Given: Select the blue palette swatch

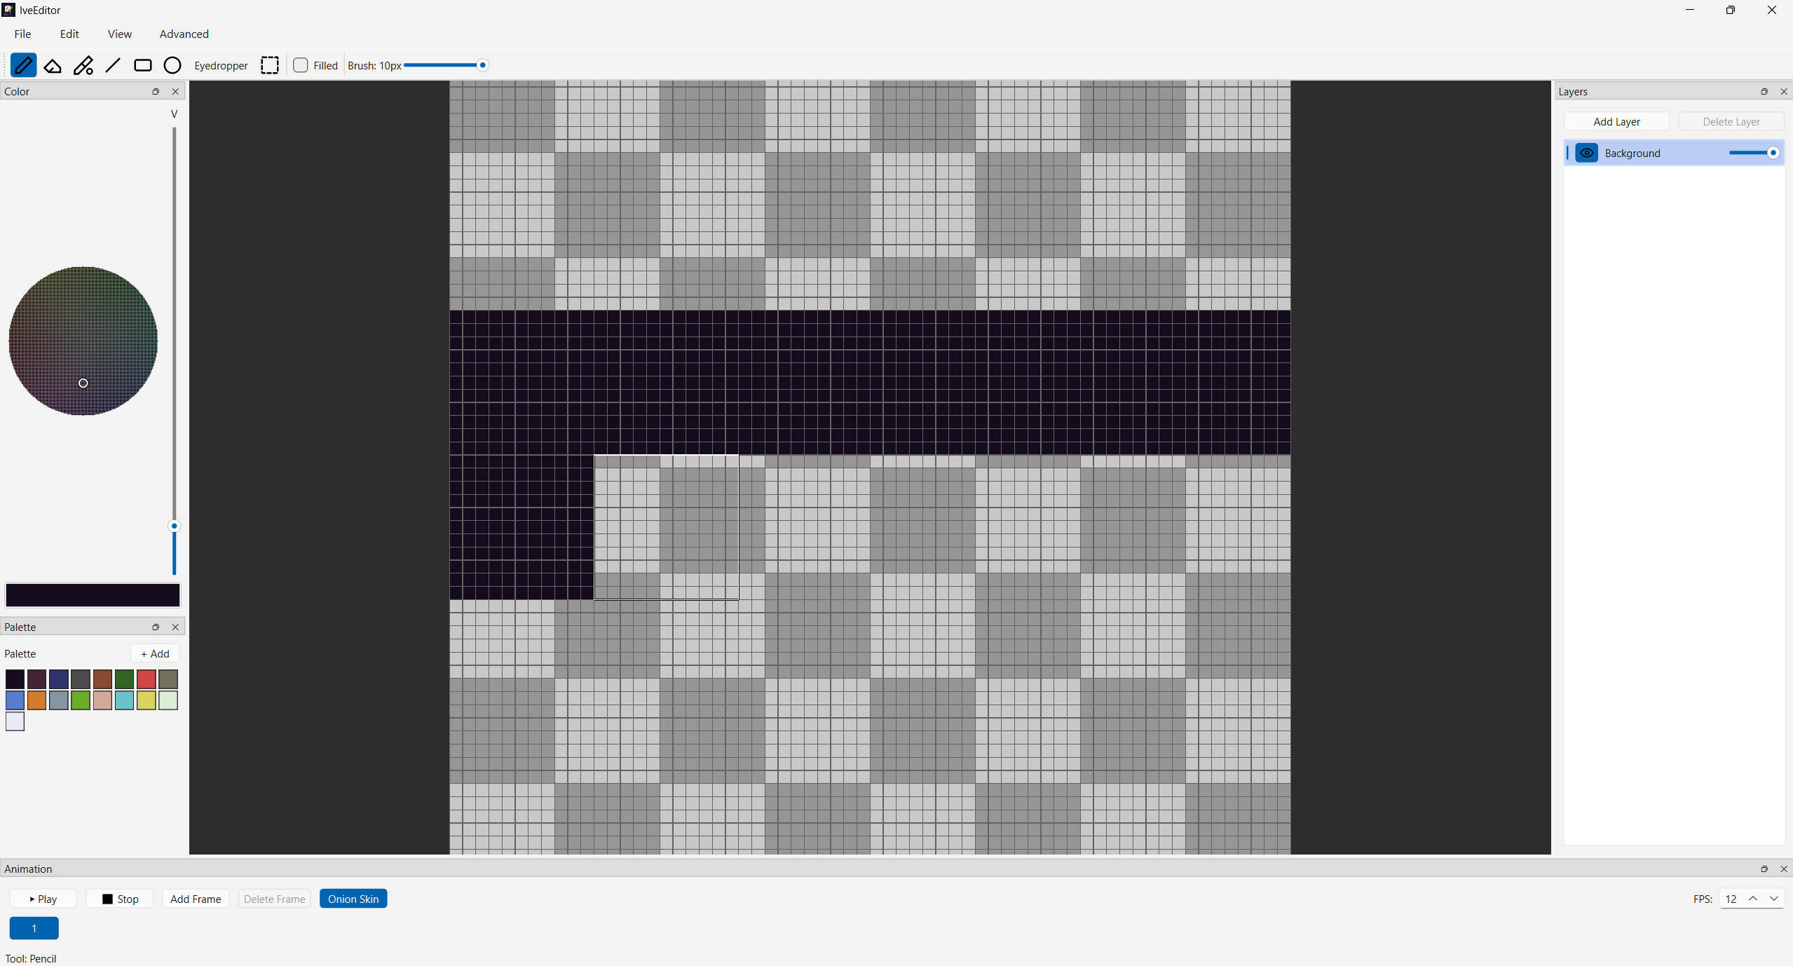Looking at the screenshot, I should tap(15, 700).
